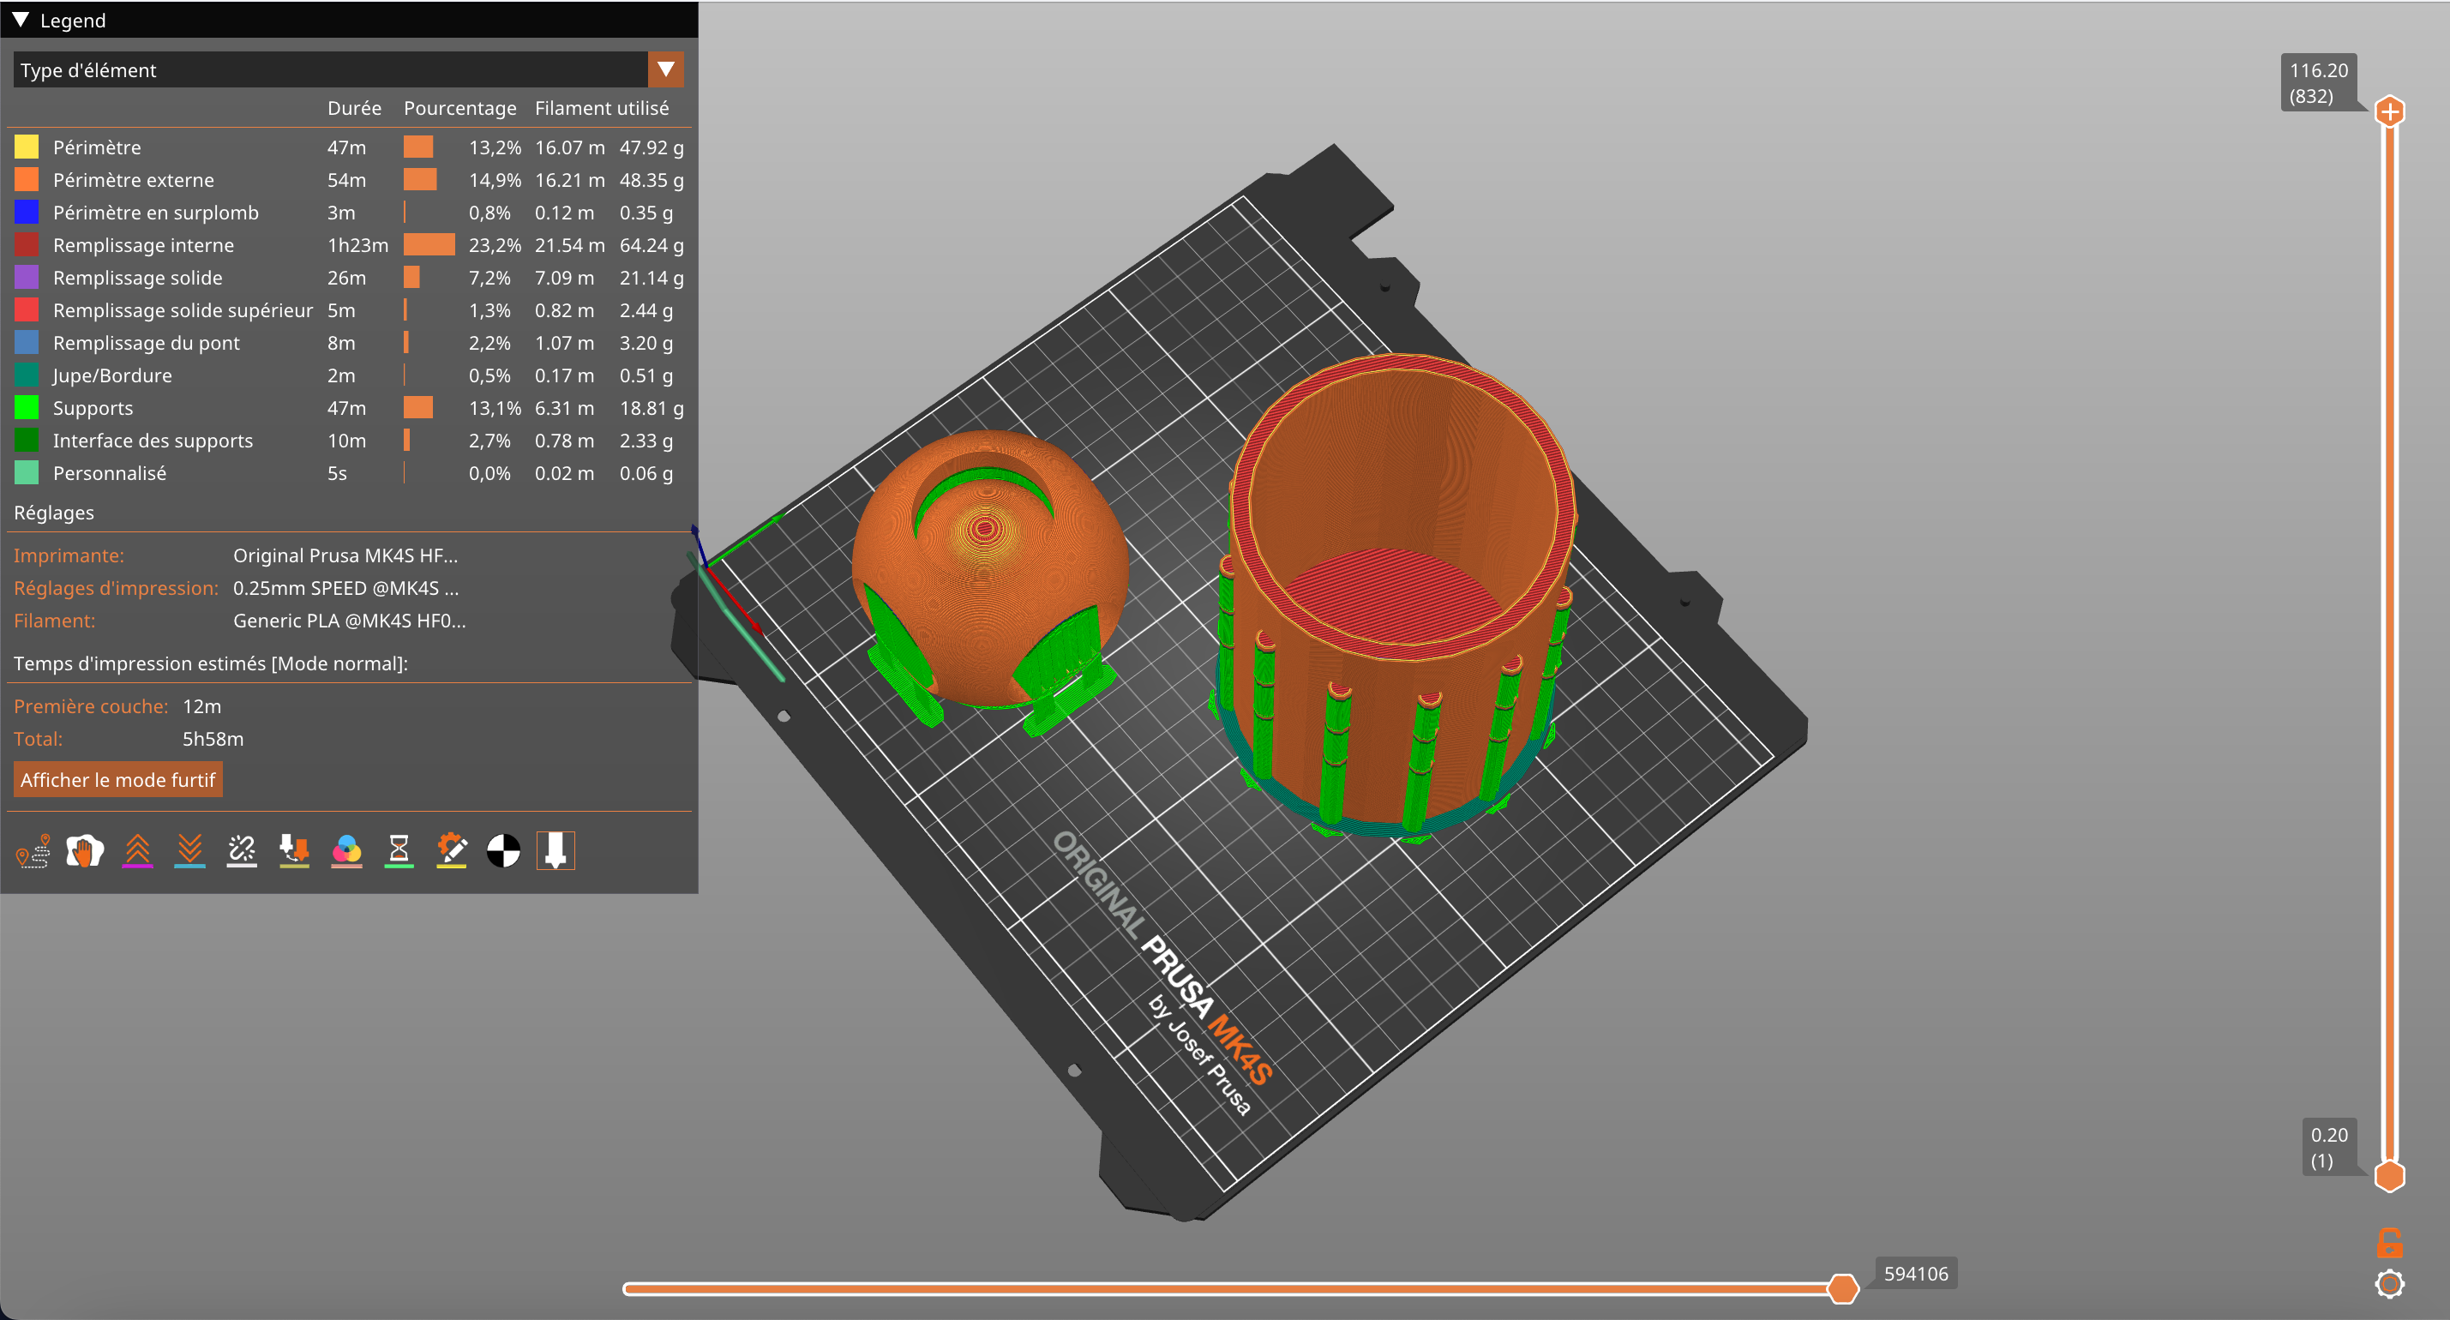Open layer slider settings gear
2450x1320 pixels.
coord(2389,1284)
